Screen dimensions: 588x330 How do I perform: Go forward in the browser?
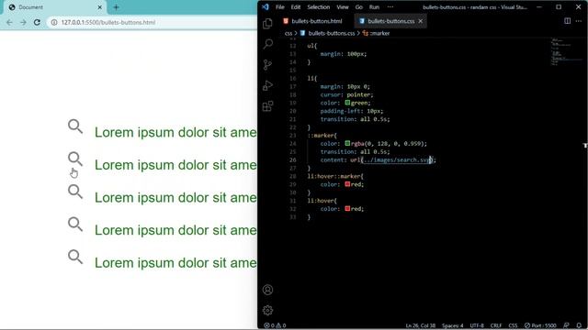point(23,22)
